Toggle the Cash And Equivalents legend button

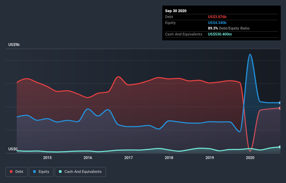tap(80, 172)
